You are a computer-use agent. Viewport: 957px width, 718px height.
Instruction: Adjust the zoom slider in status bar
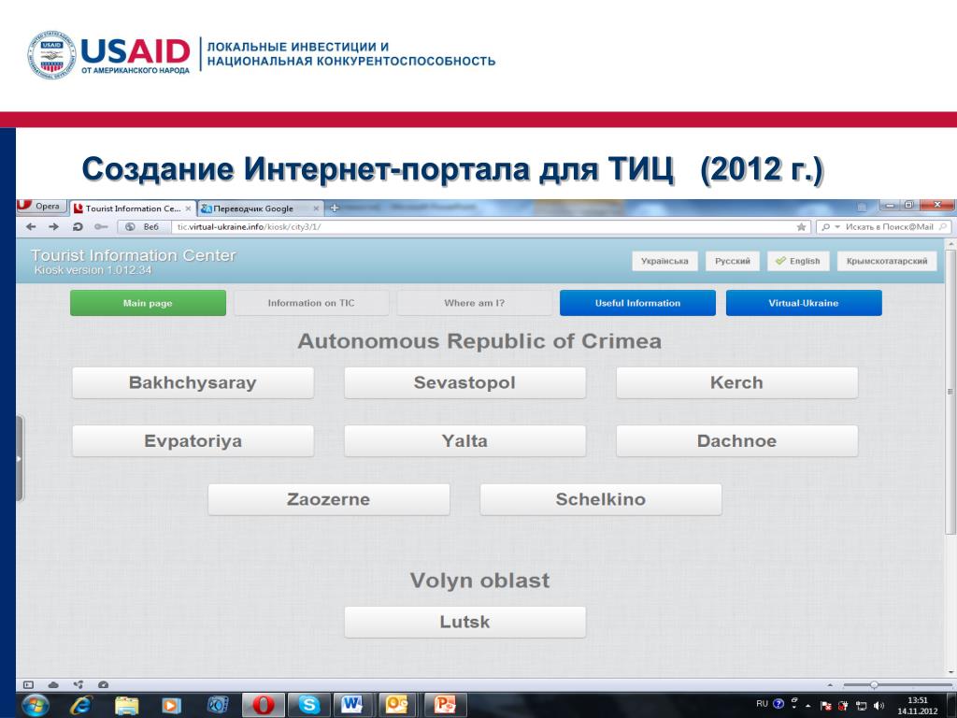point(874,684)
